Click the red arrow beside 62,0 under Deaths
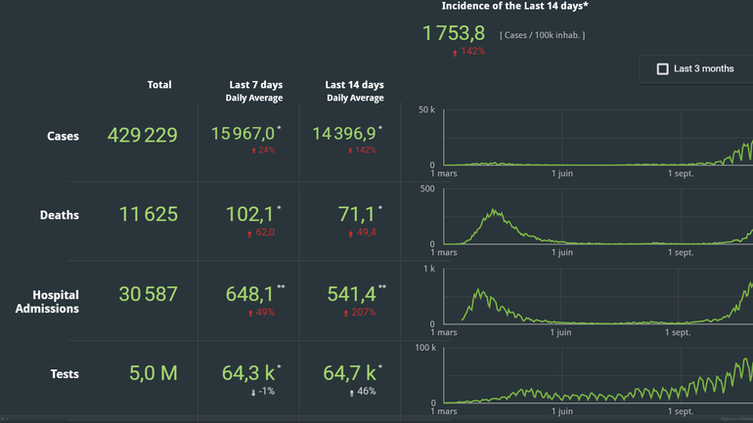 251,233
